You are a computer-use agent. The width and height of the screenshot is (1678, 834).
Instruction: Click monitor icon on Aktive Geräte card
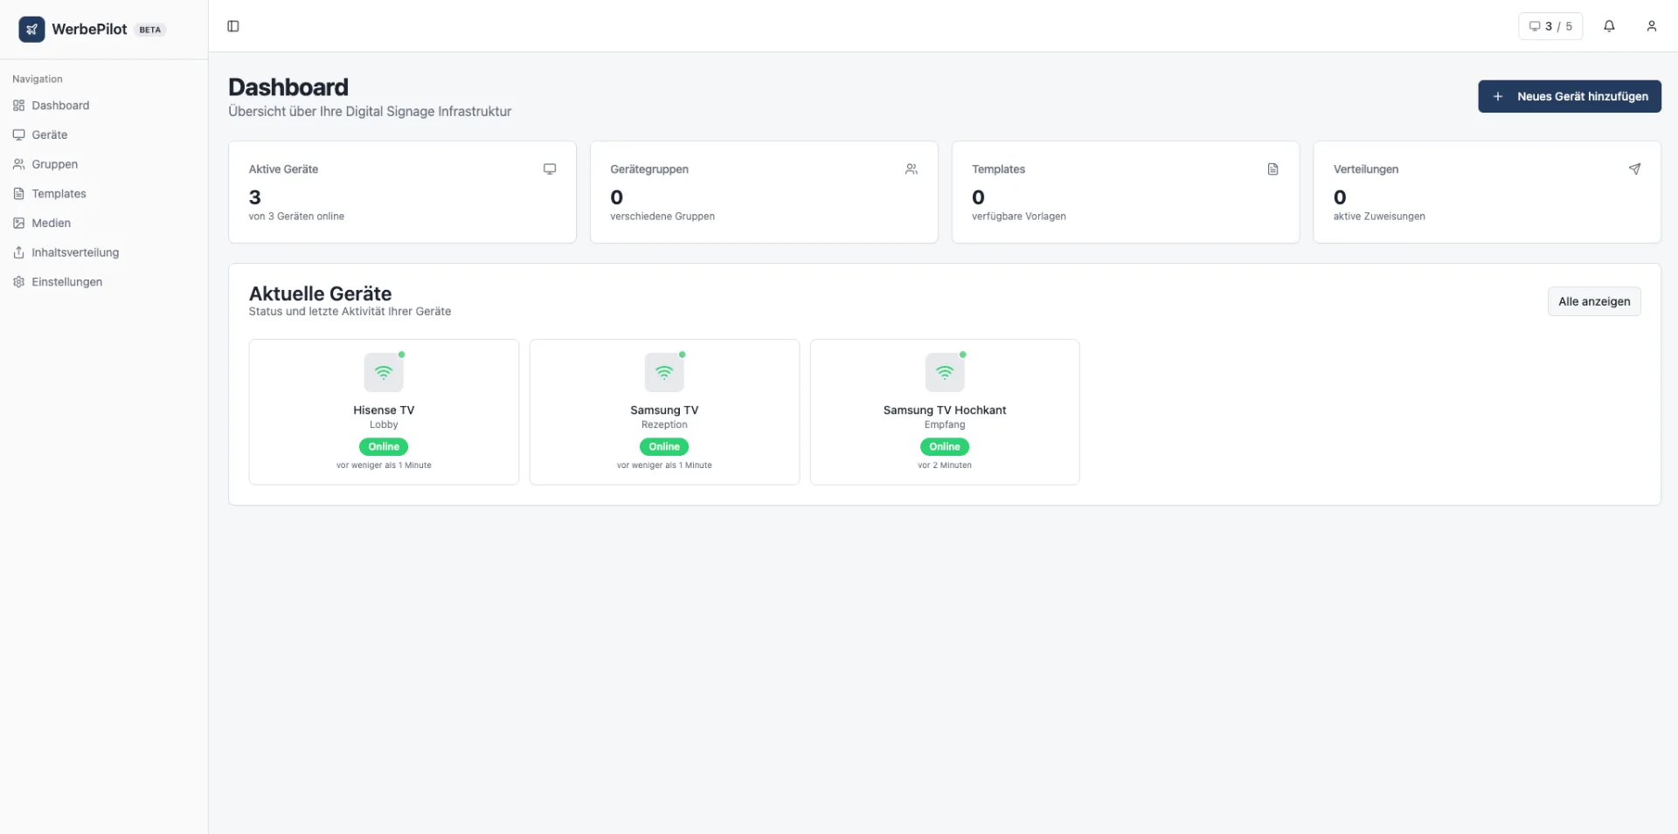pos(550,169)
